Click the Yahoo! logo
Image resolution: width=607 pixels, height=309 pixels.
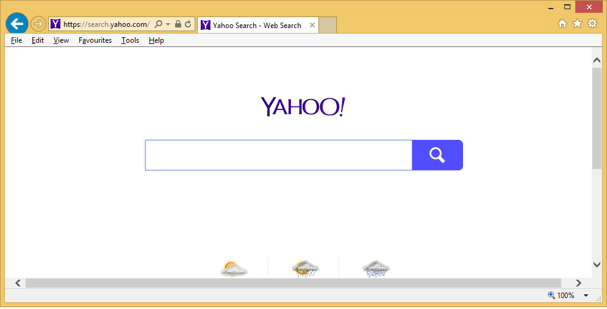303,107
